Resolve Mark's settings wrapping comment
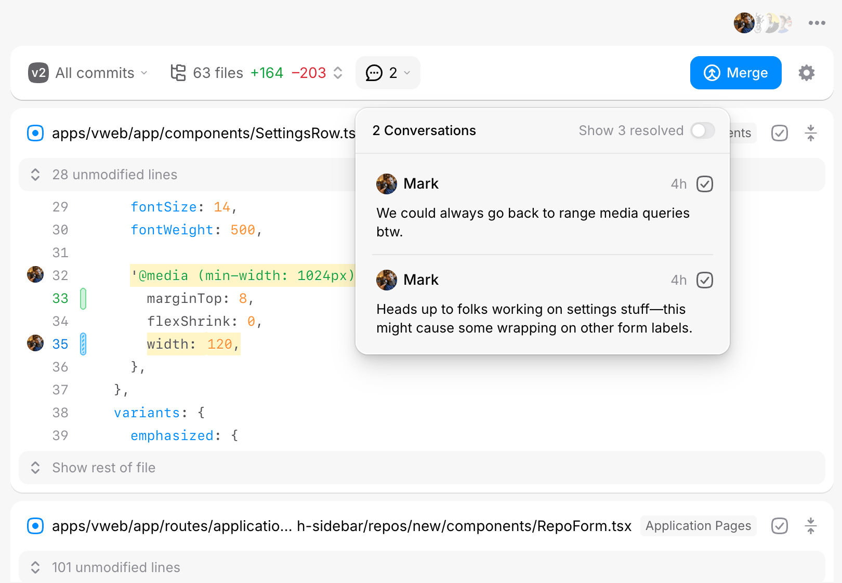 704,280
